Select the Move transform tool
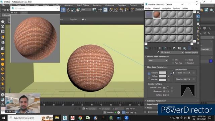 63,10
